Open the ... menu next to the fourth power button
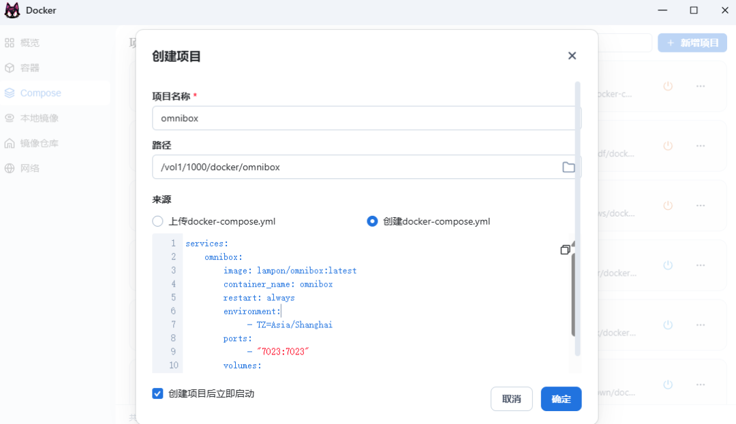 click(701, 265)
